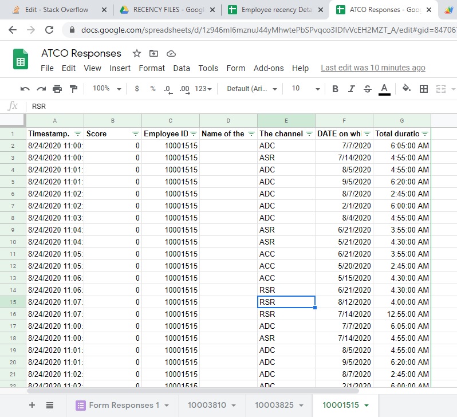The height and width of the screenshot is (417, 457).
Task: Toggle Strikethrough formatting
Action: coord(368,89)
